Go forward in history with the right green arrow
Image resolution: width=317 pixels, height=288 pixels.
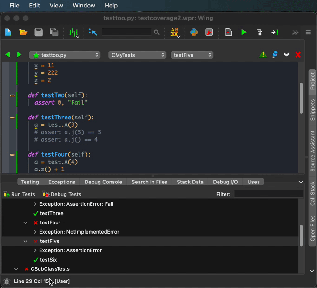[x=19, y=54]
